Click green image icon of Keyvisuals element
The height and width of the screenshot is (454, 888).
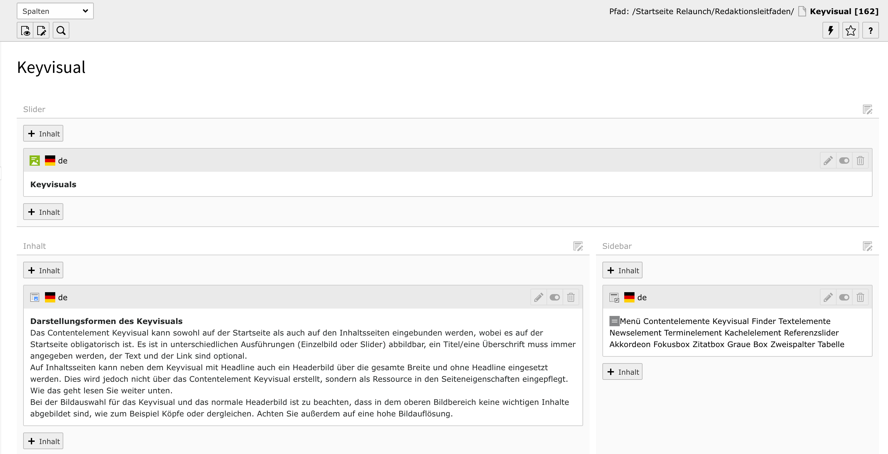point(35,161)
